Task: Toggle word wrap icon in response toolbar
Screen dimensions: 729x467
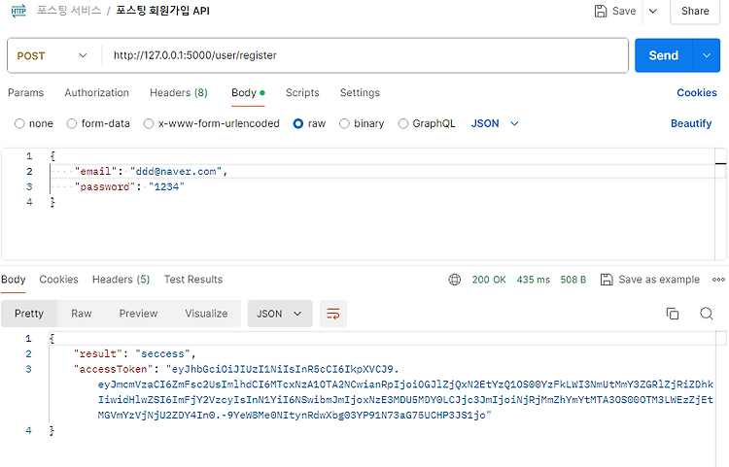Action: 333,314
